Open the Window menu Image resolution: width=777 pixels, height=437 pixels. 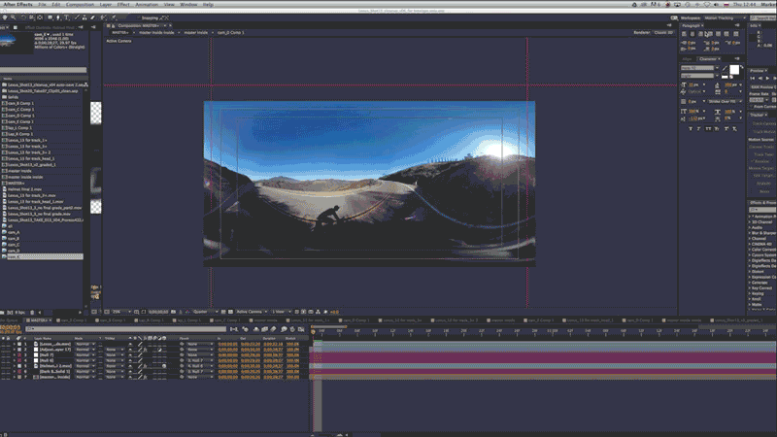188,5
